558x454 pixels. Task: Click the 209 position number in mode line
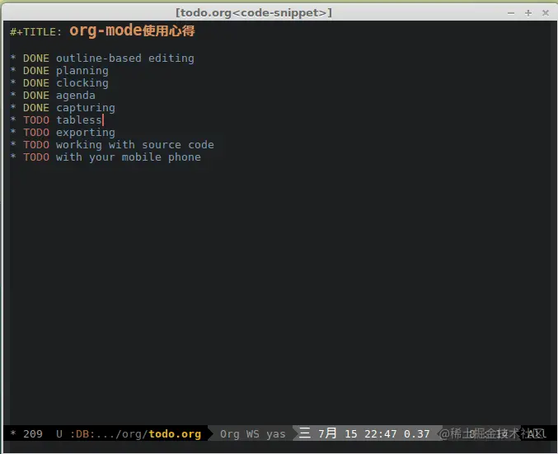click(x=33, y=434)
